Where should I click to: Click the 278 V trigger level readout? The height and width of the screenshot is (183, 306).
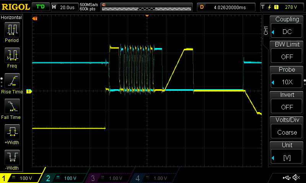(291, 7)
